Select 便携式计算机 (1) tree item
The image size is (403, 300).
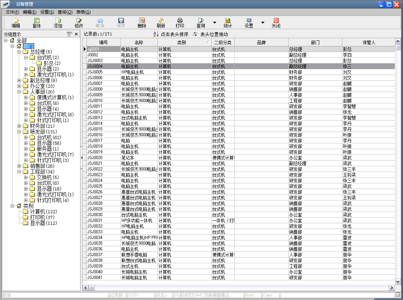tap(55, 97)
